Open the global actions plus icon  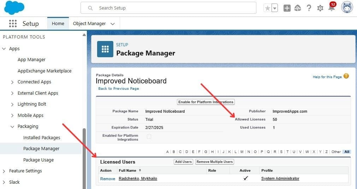click(287, 8)
